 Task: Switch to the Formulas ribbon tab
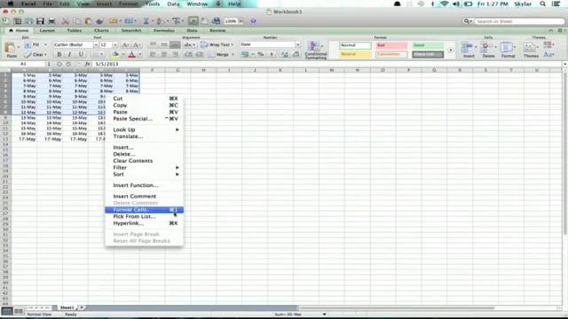163,31
